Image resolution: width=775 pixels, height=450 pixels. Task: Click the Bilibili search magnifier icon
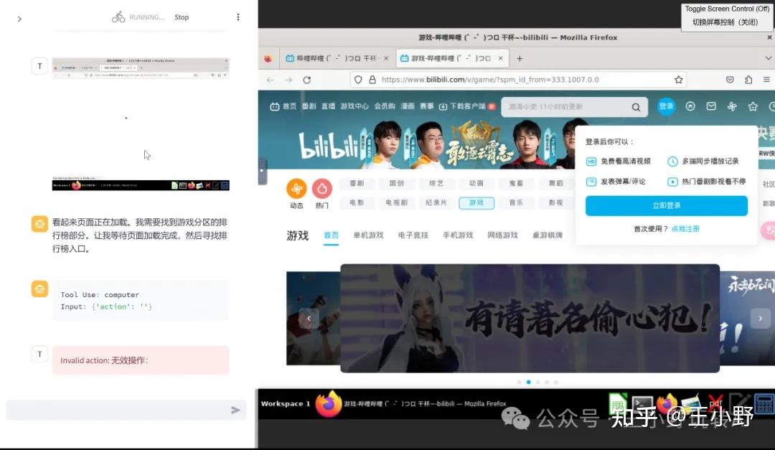point(636,107)
